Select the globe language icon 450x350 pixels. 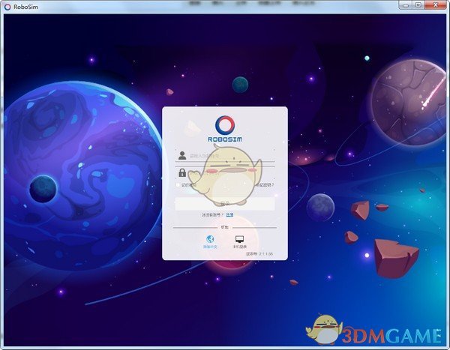tap(210, 239)
